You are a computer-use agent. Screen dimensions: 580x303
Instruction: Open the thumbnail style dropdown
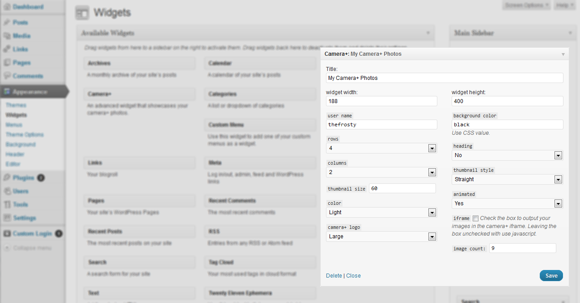(x=507, y=179)
